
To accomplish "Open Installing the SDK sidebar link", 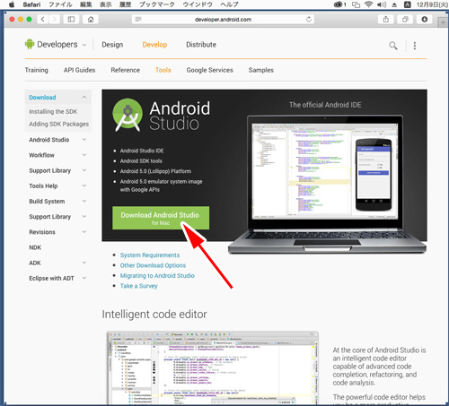I will pyautogui.click(x=53, y=111).
